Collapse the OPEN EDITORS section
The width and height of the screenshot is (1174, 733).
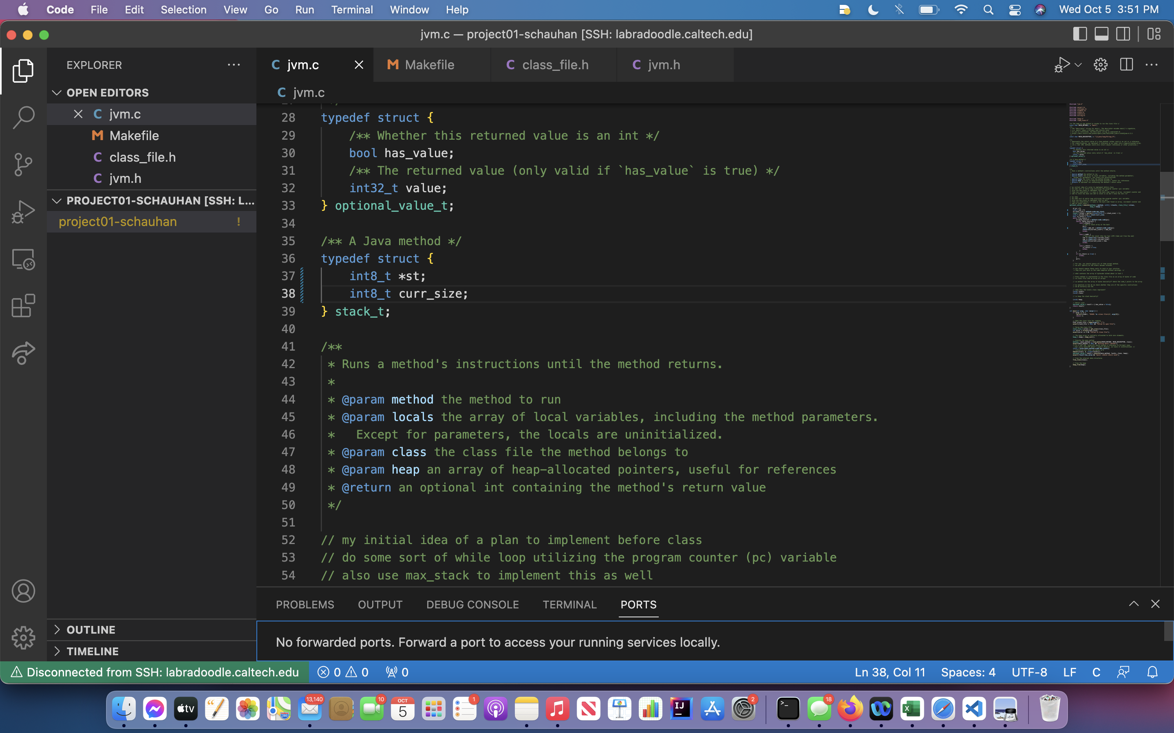click(x=107, y=92)
